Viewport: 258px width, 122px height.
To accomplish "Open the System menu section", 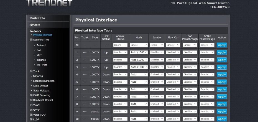I will (x=35, y=25).
